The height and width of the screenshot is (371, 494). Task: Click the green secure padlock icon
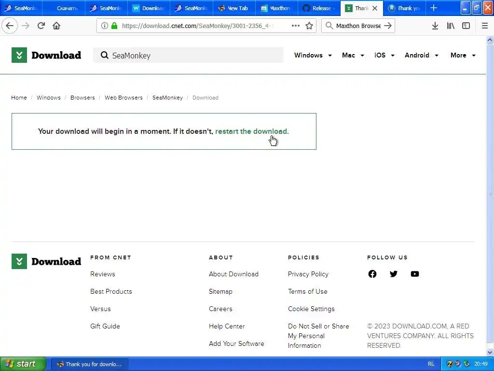click(114, 26)
